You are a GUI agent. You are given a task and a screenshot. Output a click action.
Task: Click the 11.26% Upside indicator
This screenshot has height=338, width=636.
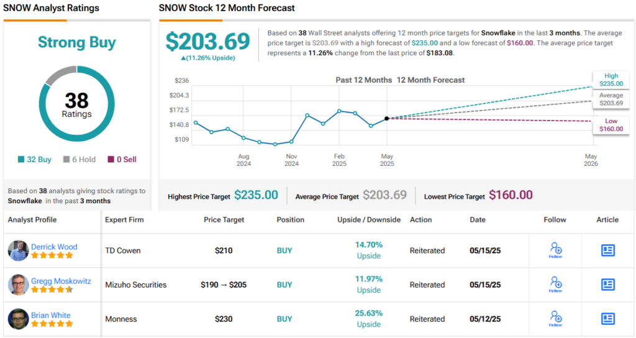(x=207, y=58)
